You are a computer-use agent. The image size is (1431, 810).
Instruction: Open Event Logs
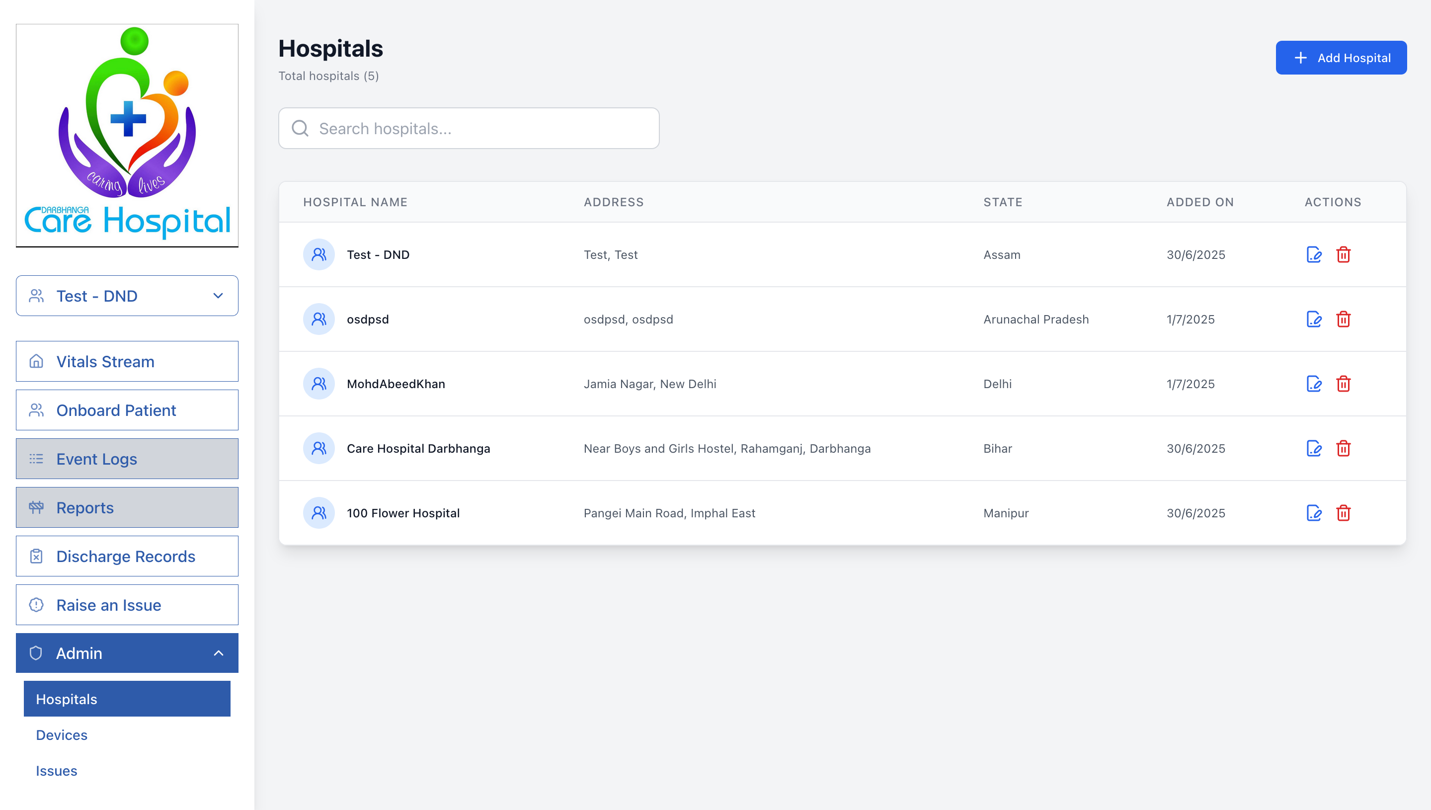127,458
